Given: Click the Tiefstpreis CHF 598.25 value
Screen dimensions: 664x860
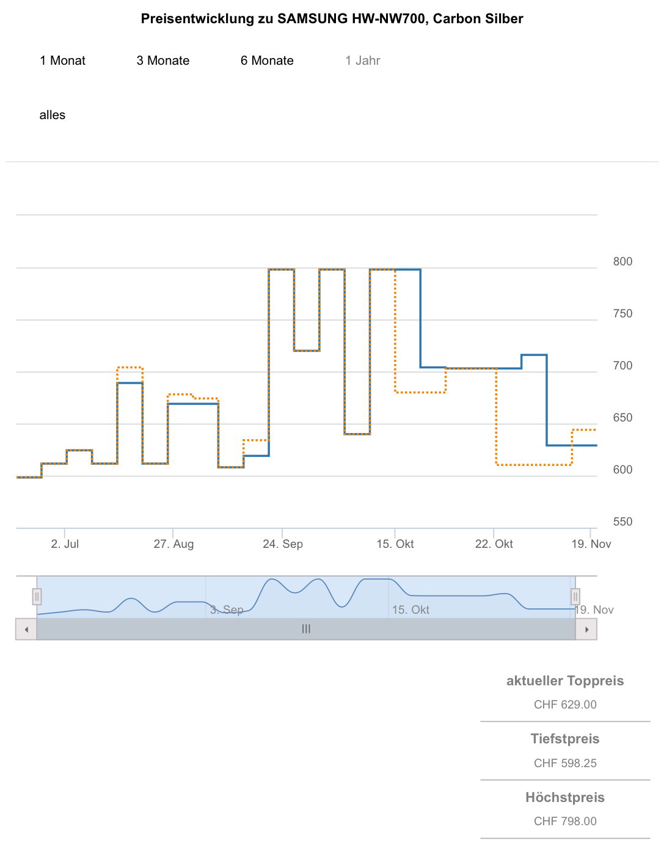Looking at the screenshot, I should tap(565, 763).
